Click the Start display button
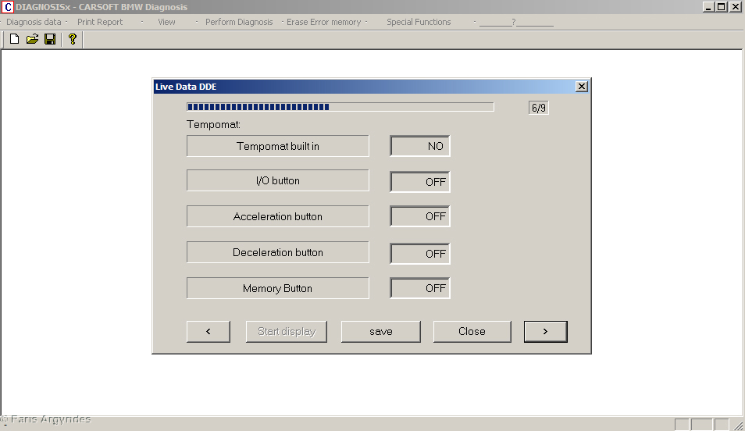This screenshot has width=745, height=431. tap(287, 332)
